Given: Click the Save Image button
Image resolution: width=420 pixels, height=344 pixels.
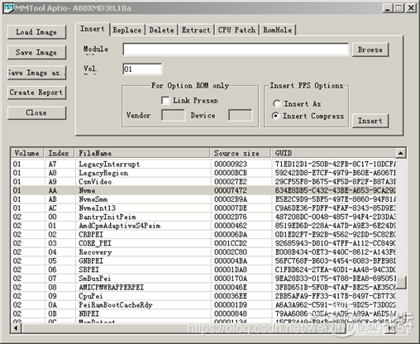Looking at the screenshot, I should point(36,52).
